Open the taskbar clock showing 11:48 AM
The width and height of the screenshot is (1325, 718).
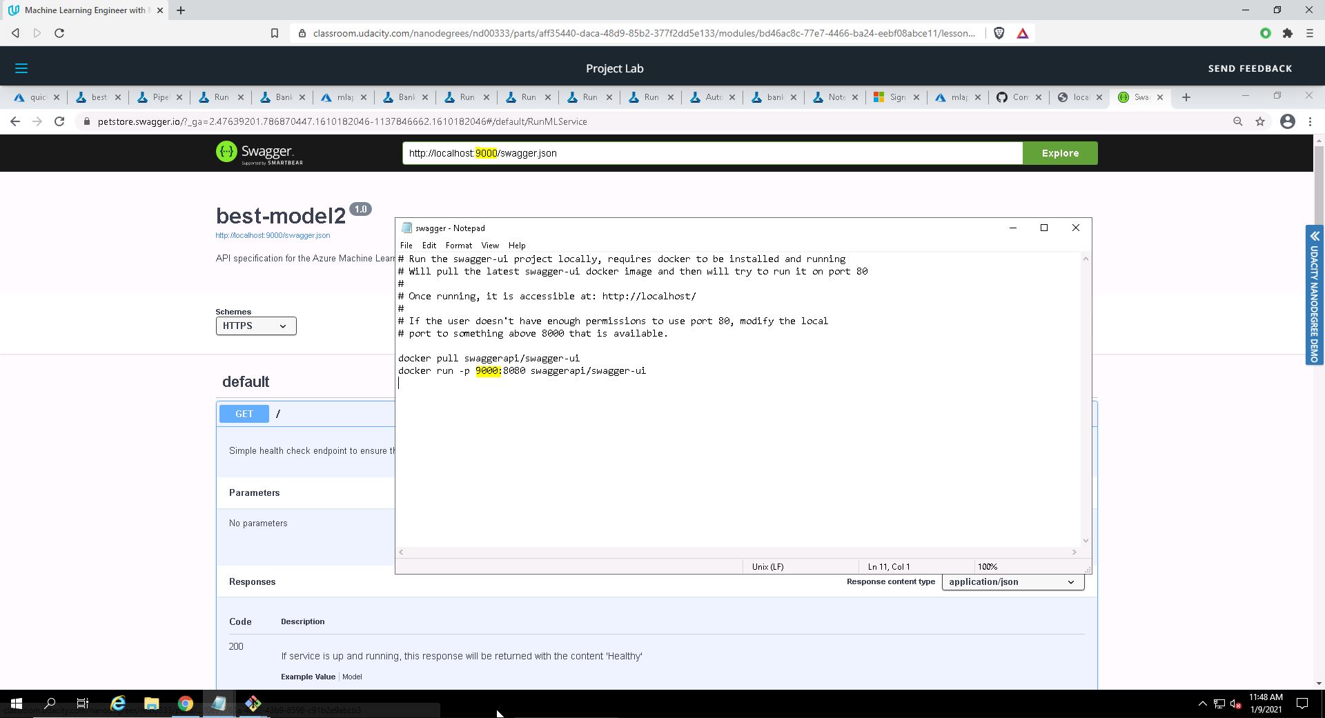pos(1266,704)
